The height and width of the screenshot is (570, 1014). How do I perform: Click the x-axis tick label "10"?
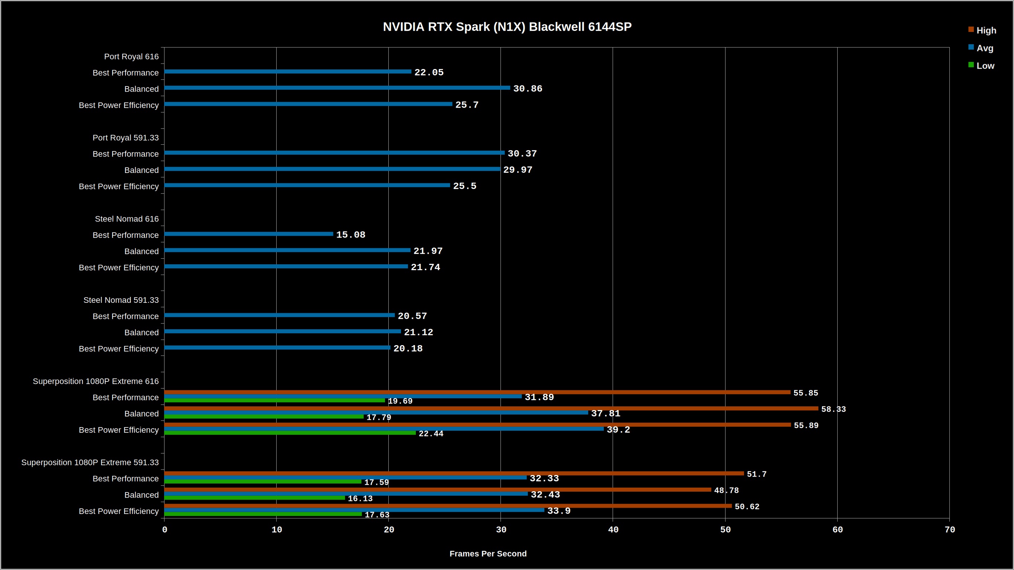277,530
